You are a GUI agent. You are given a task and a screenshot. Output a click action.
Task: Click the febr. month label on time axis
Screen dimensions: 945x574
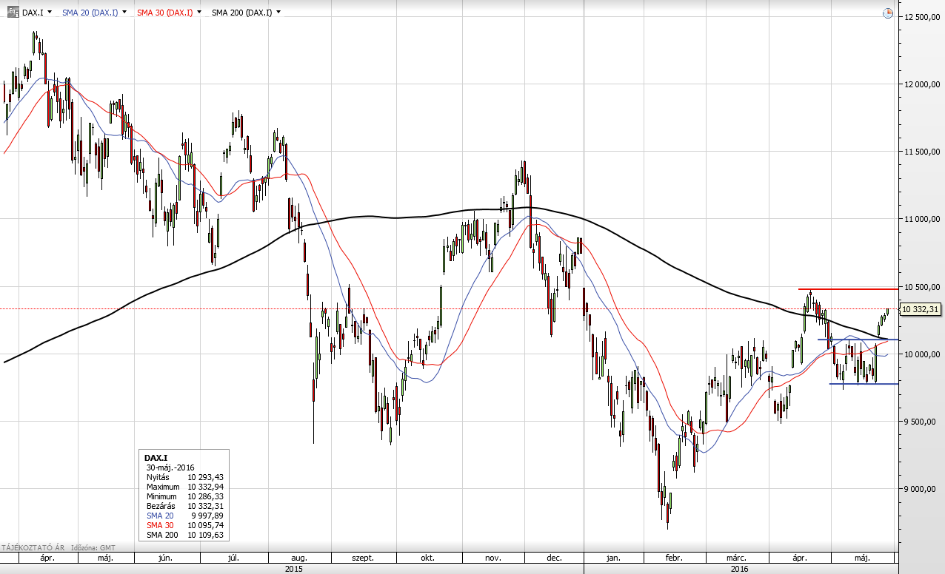674,558
